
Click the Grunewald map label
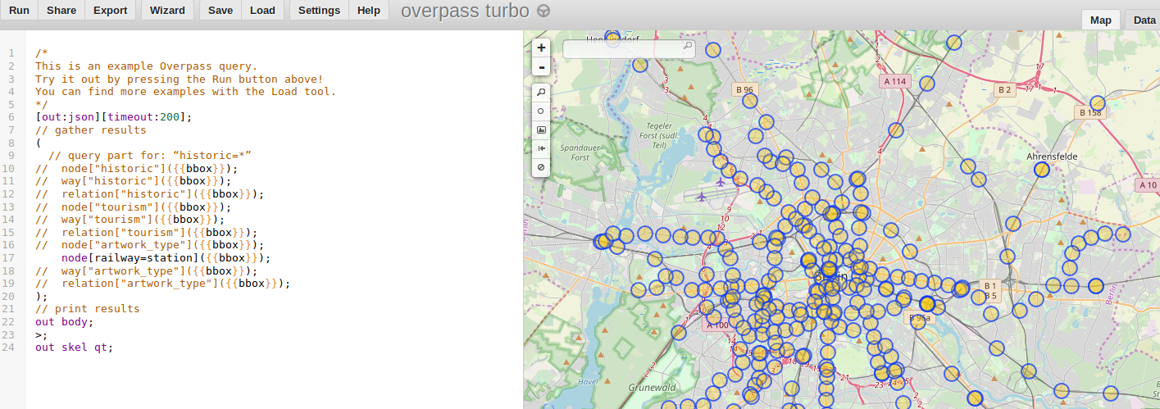[652, 387]
